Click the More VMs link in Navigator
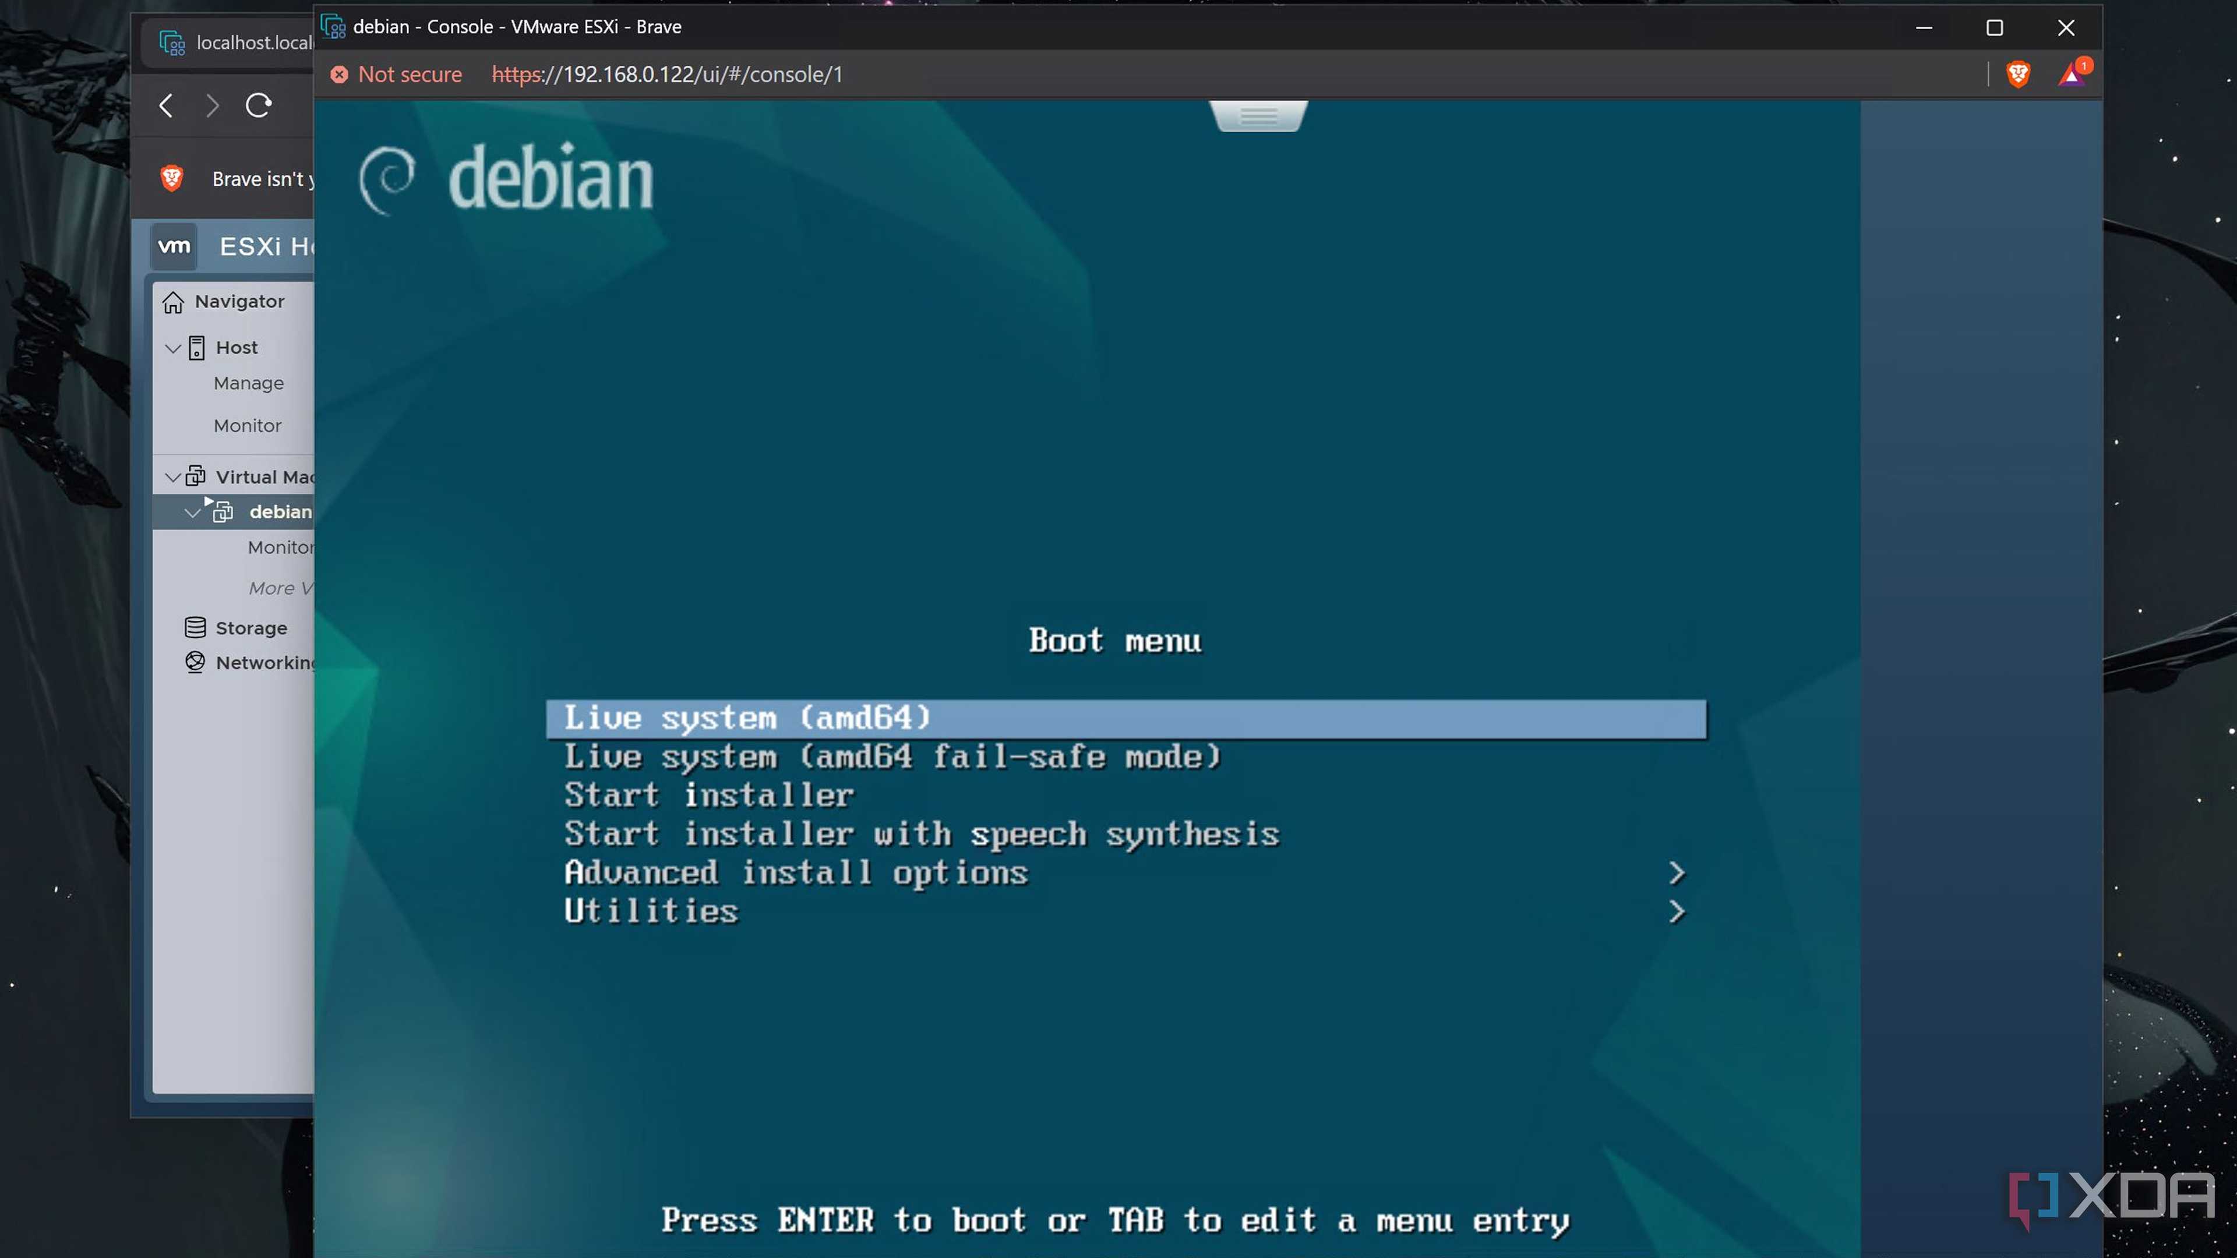Screen dimensions: 2237x1258 280,589
